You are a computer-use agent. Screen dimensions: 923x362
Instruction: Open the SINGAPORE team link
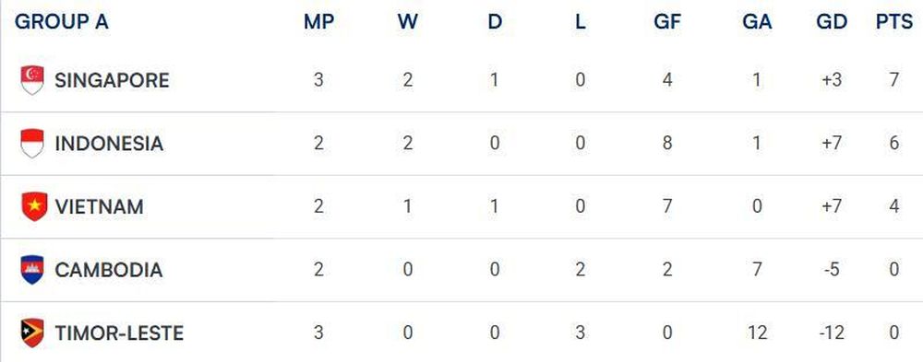point(112,80)
